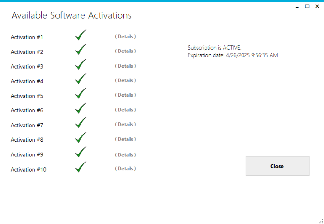View Details of Activation #2
The image size is (324, 224).
[125, 51]
